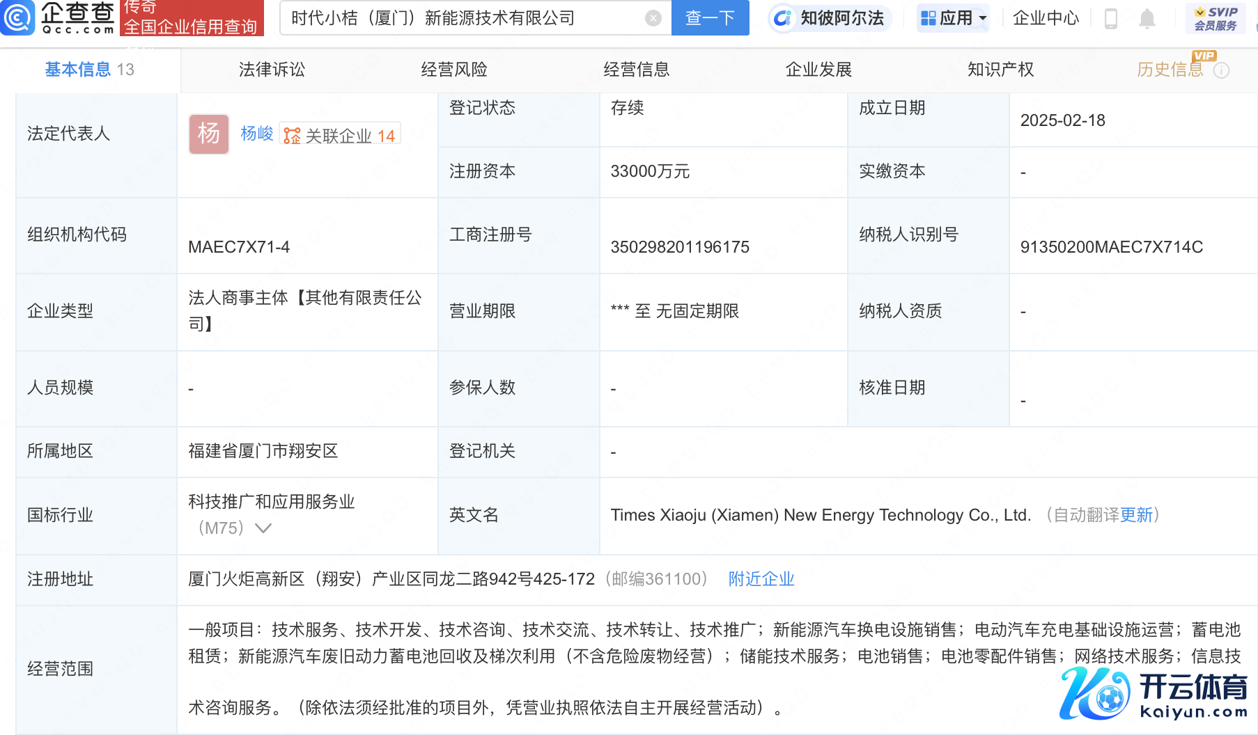The width and height of the screenshot is (1258, 735).
Task: Click the Qcc.com logo icon
Action: click(x=17, y=17)
